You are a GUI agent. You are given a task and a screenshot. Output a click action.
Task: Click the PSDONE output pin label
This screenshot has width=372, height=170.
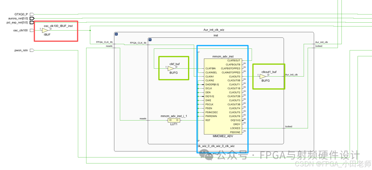coord(235,132)
